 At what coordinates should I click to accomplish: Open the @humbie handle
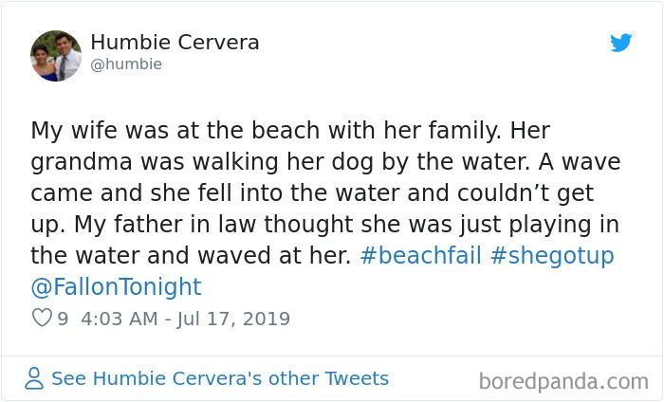[126, 64]
